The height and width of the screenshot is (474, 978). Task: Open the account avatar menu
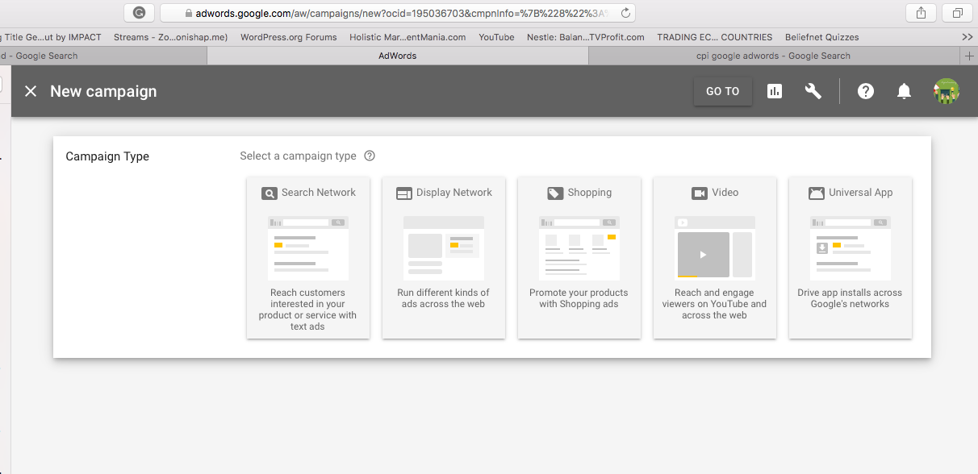click(947, 91)
